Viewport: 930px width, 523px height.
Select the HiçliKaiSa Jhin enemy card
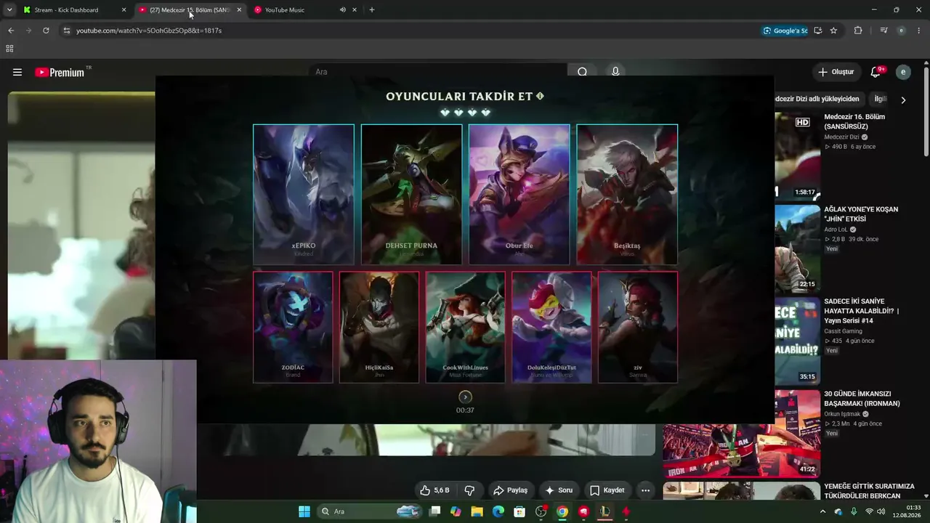pyautogui.click(x=379, y=327)
